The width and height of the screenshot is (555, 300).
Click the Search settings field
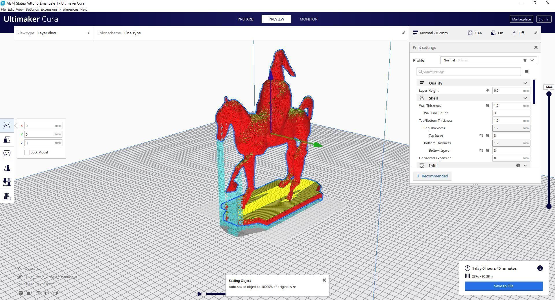[x=469, y=72]
